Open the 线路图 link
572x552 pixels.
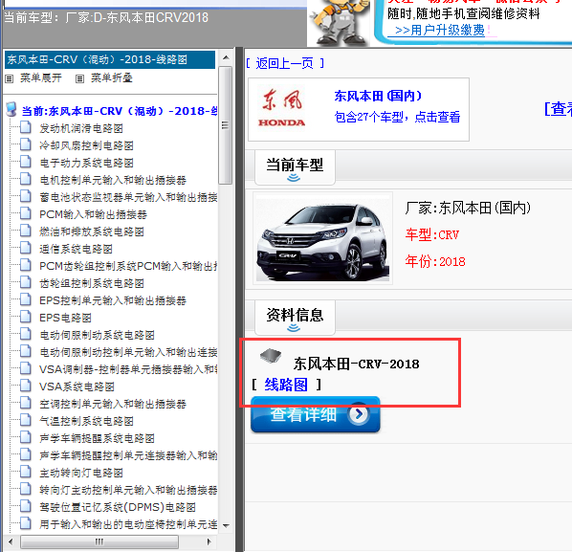pos(286,385)
